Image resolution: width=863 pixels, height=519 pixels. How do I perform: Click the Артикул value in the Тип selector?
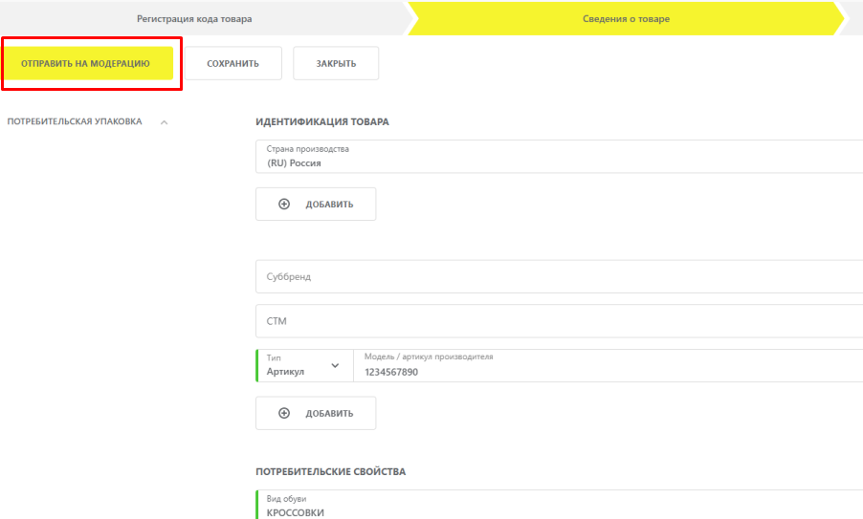pyautogui.click(x=285, y=372)
